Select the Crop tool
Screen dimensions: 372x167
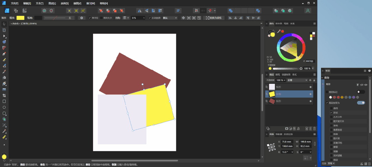point(4,95)
